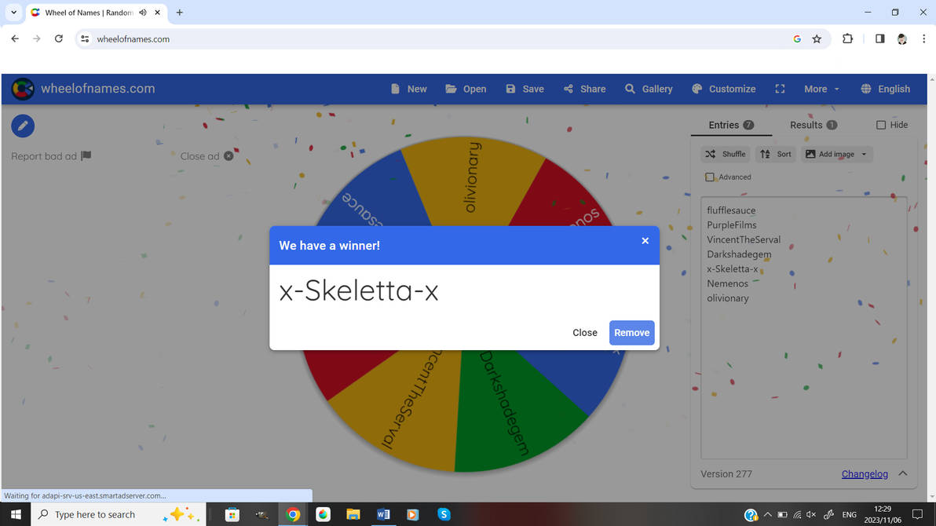Bookmark the page with the star icon
The width and height of the screenshot is (936, 526).
point(817,38)
